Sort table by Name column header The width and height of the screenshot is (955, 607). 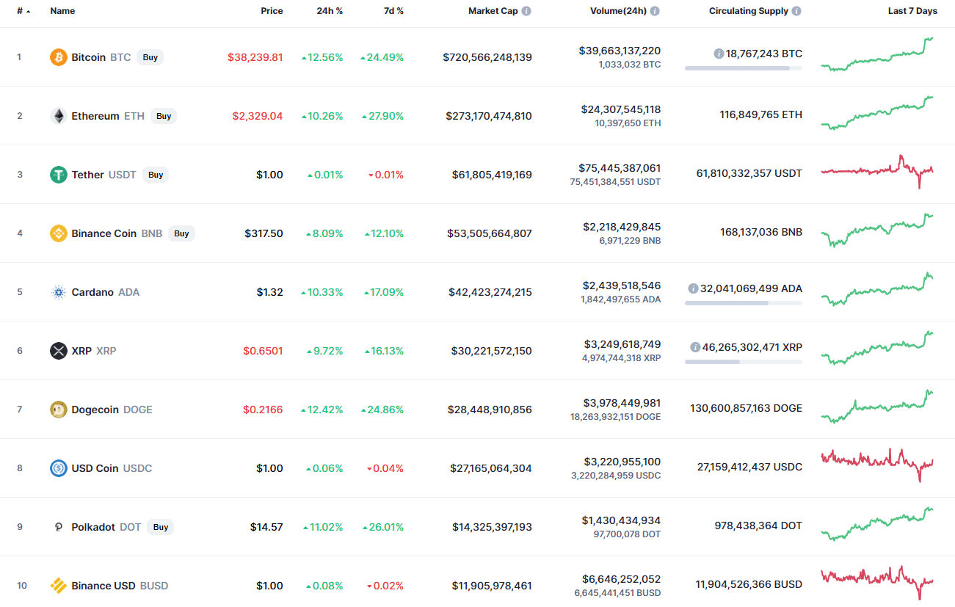62,11
